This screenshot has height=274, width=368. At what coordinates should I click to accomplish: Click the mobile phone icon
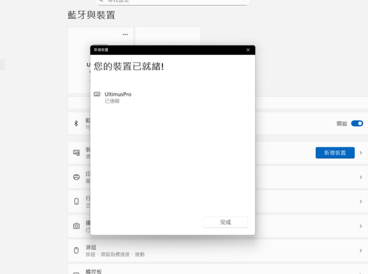tap(76, 202)
